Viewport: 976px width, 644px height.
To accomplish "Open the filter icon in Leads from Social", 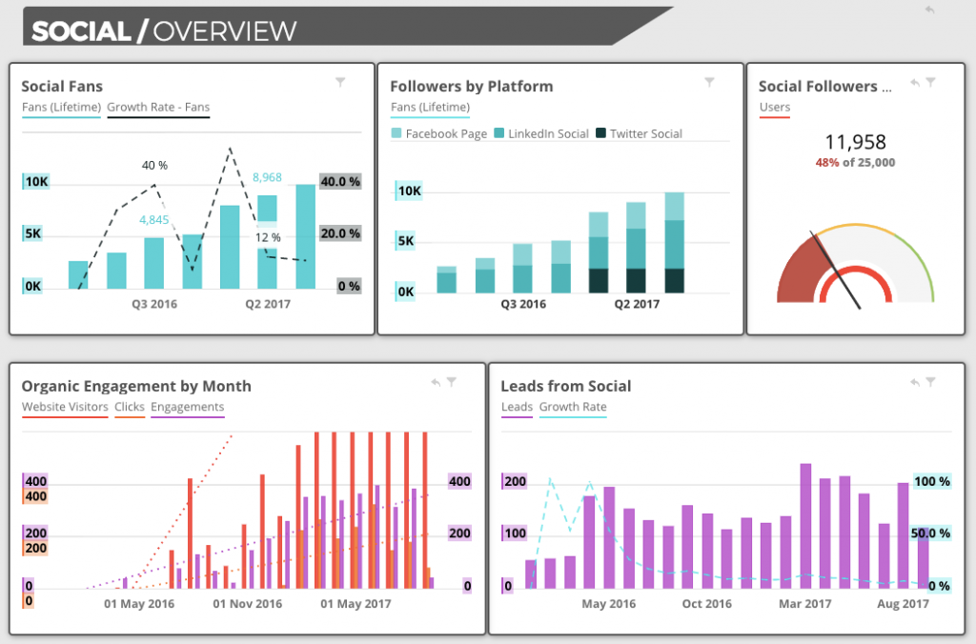I will (930, 382).
